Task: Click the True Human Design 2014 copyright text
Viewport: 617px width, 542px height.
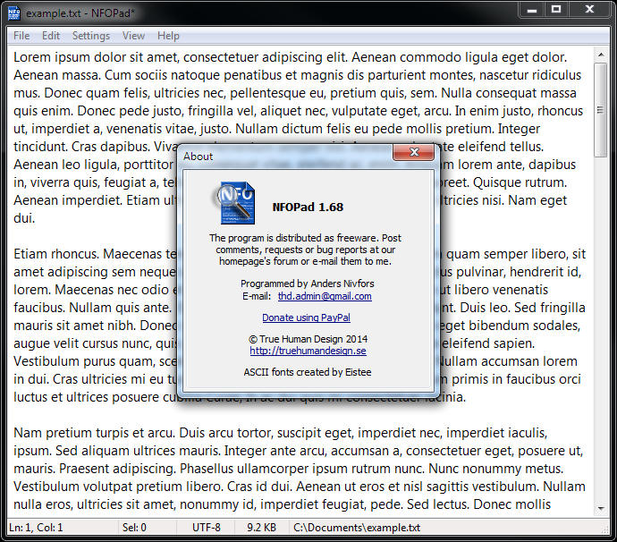Action: click(x=308, y=339)
